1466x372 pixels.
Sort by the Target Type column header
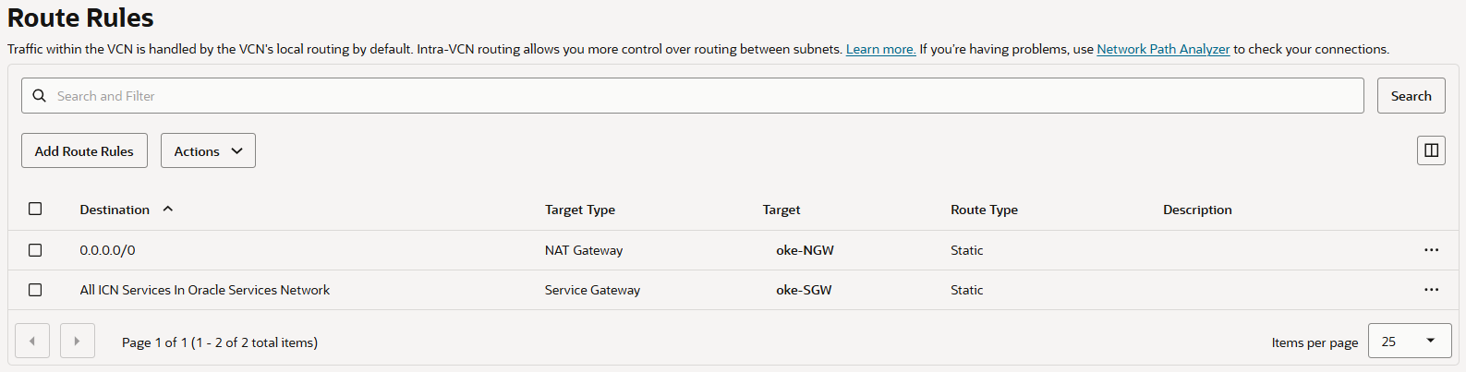click(579, 210)
